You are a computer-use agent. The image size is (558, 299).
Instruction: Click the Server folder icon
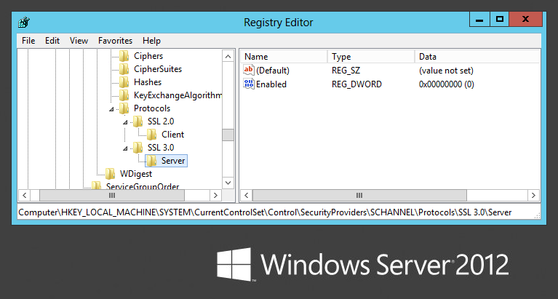click(x=151, y=161)
